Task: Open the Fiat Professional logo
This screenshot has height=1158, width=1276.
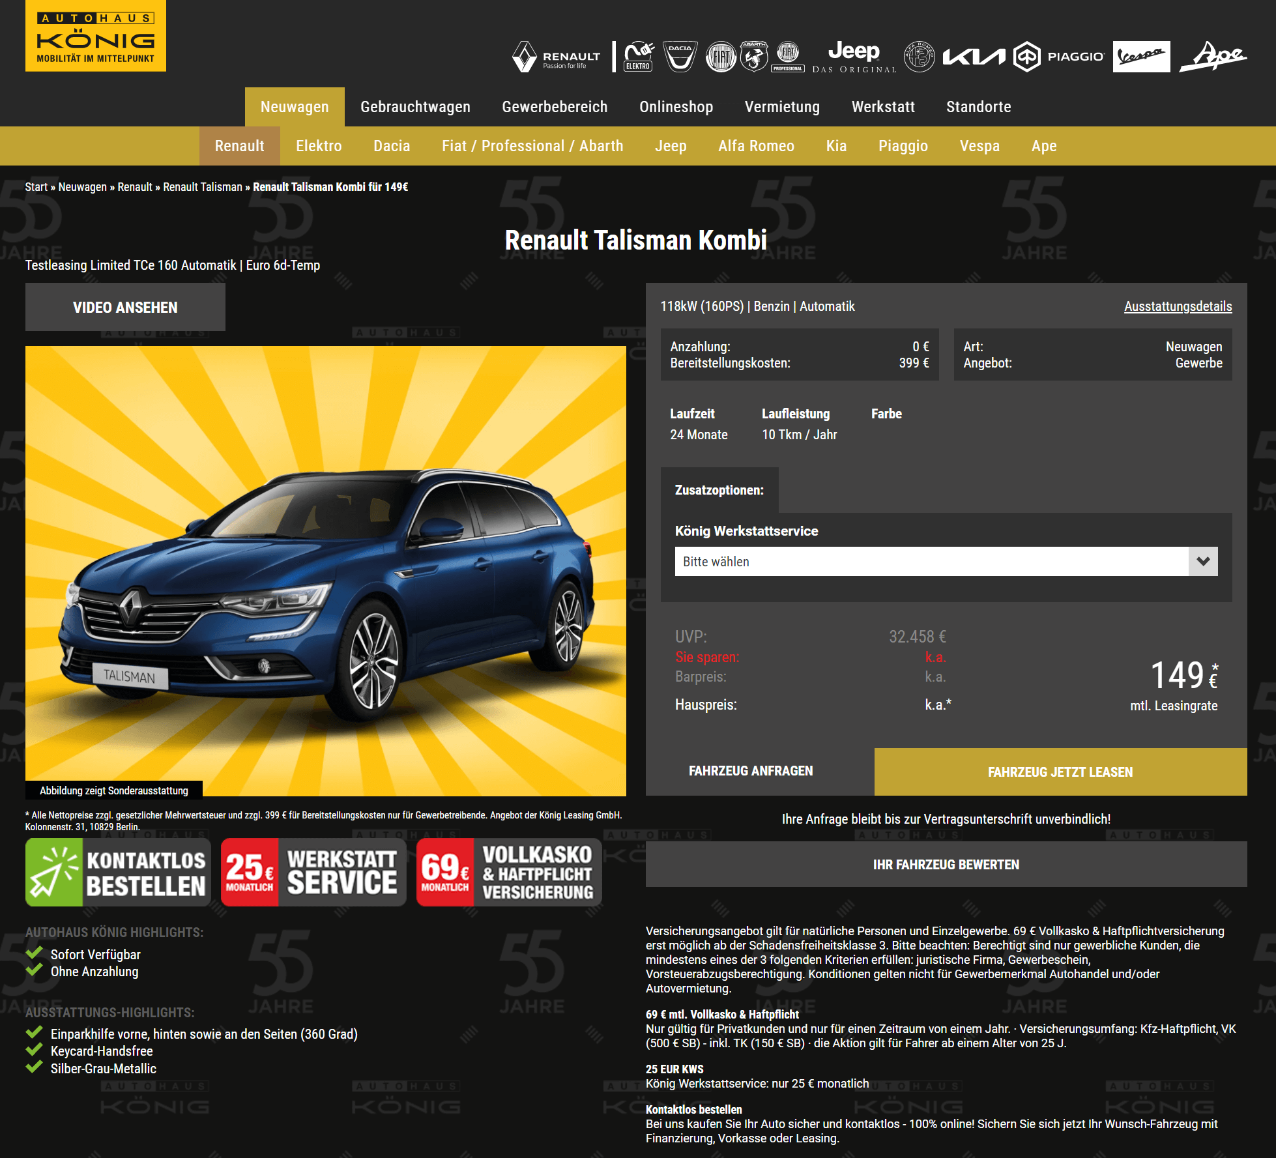Action: click(x=788, y=57)
